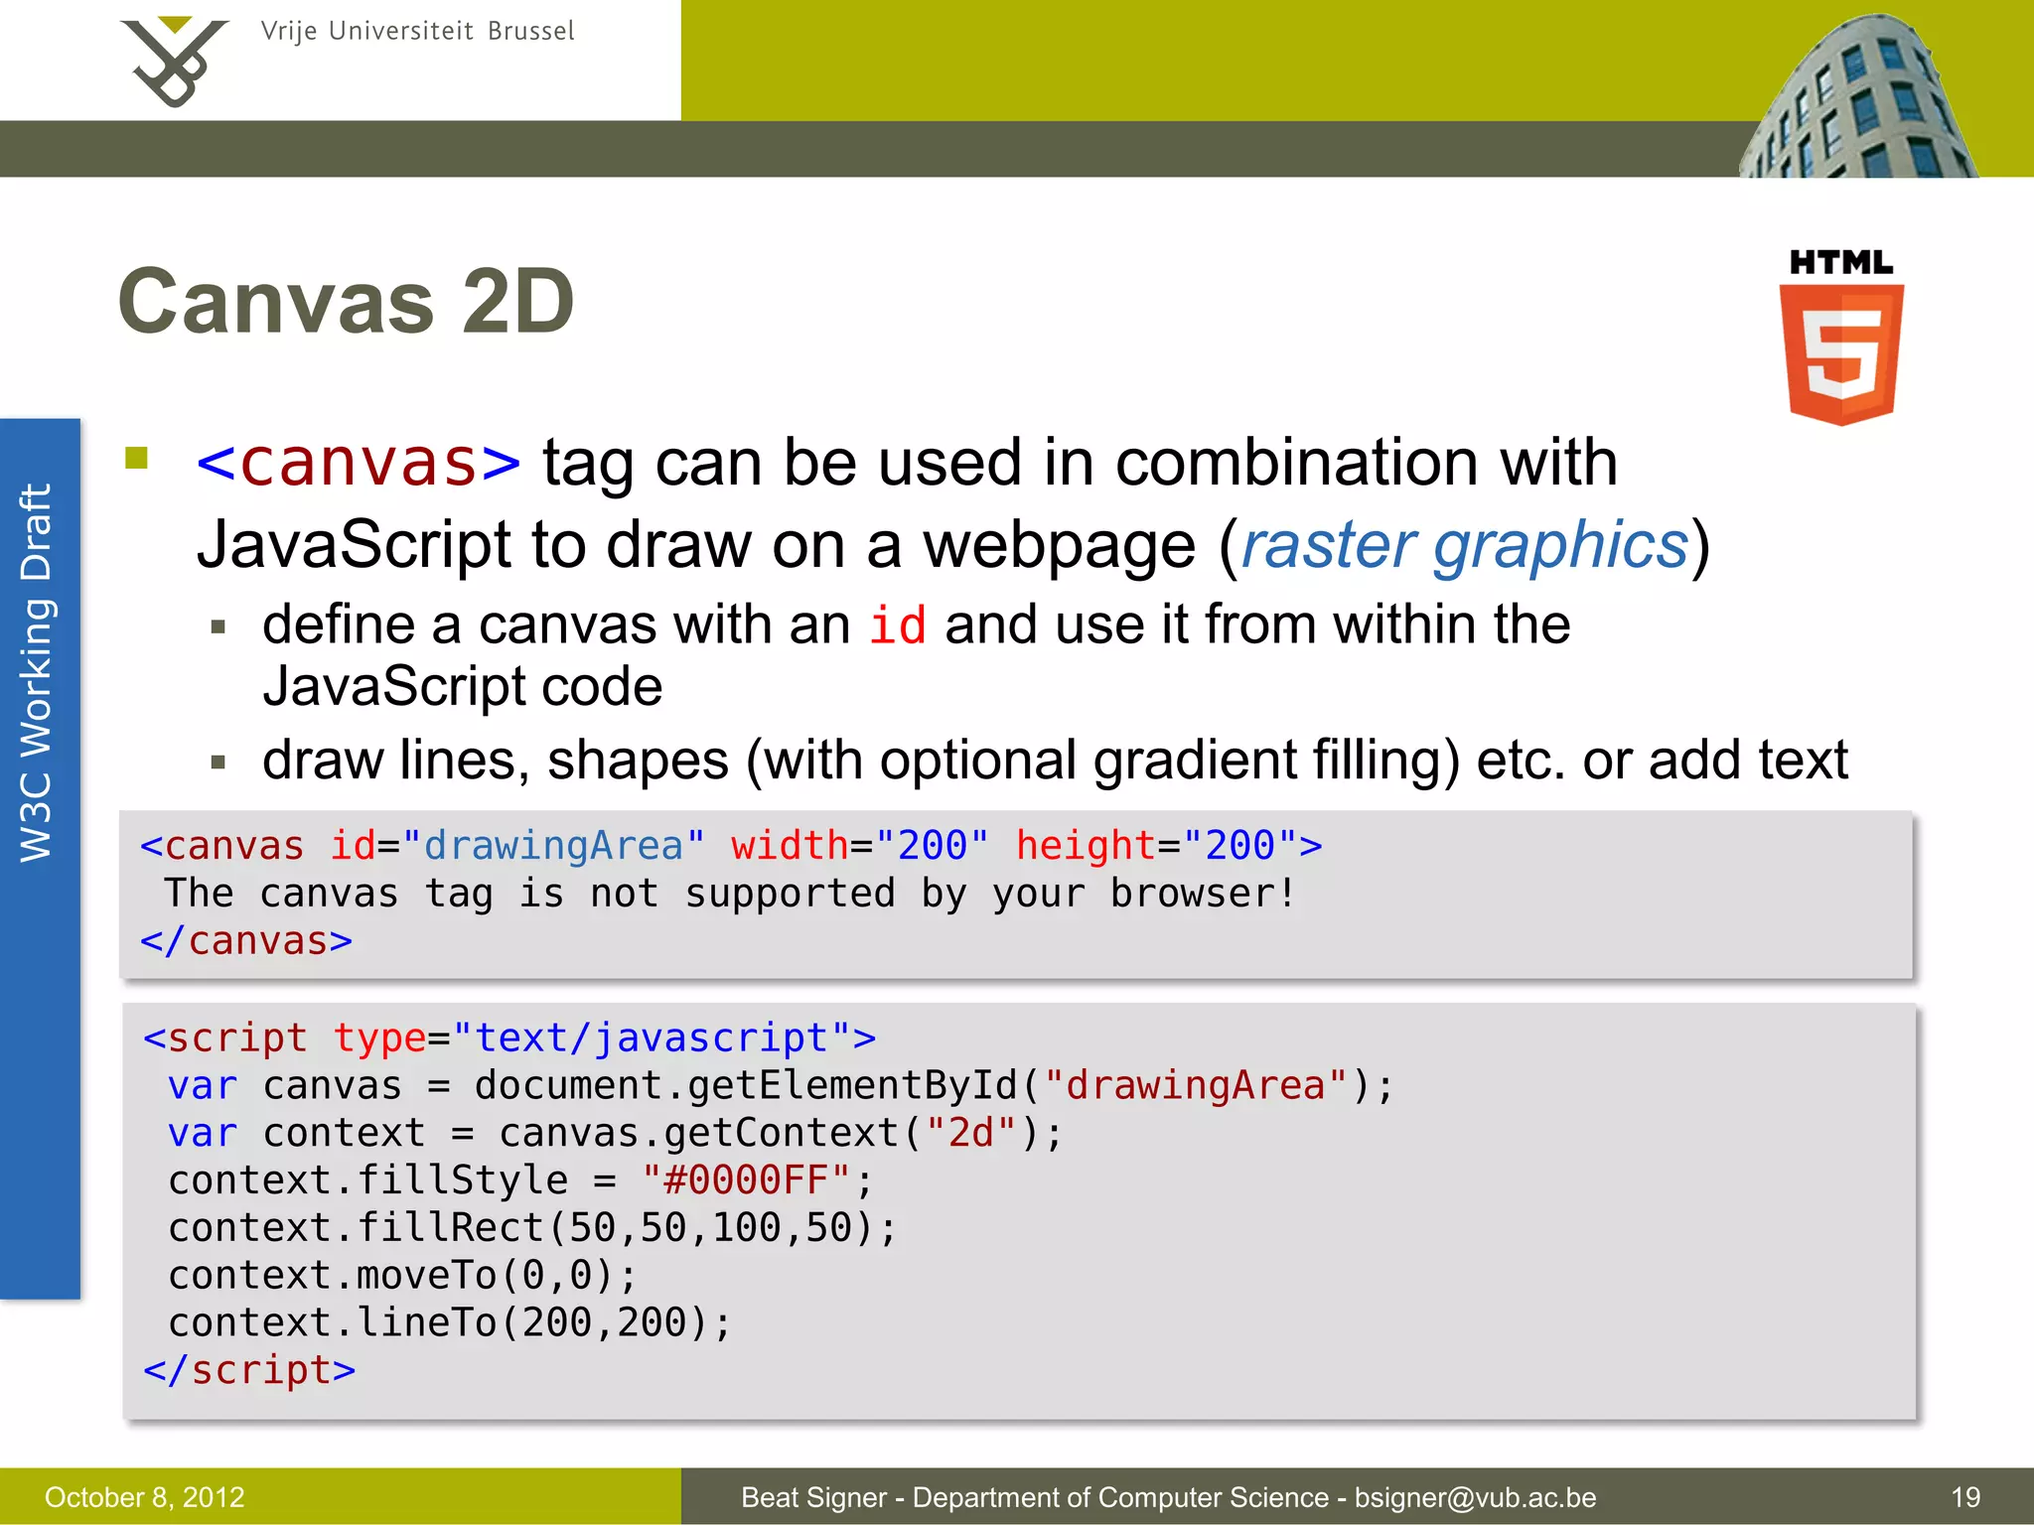Click the Vrije Universiteit Brussel logo emblem

175,62
